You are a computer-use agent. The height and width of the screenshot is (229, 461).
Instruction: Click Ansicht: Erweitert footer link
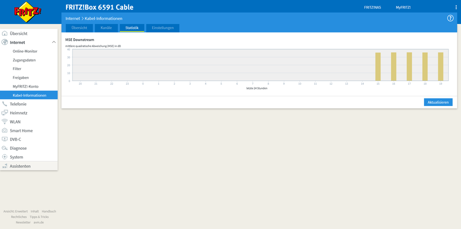click(x=16, y=211)
